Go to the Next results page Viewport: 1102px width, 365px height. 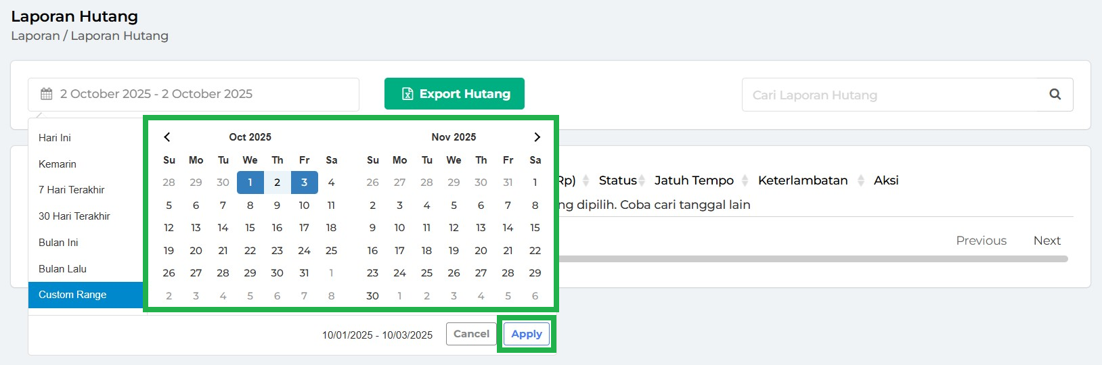[1046, 241]
